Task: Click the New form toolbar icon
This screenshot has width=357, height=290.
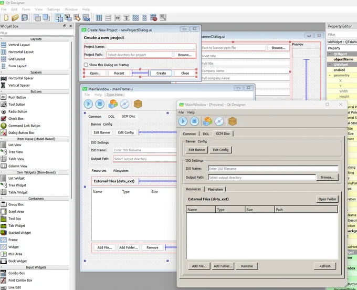Action: point(6,17)
